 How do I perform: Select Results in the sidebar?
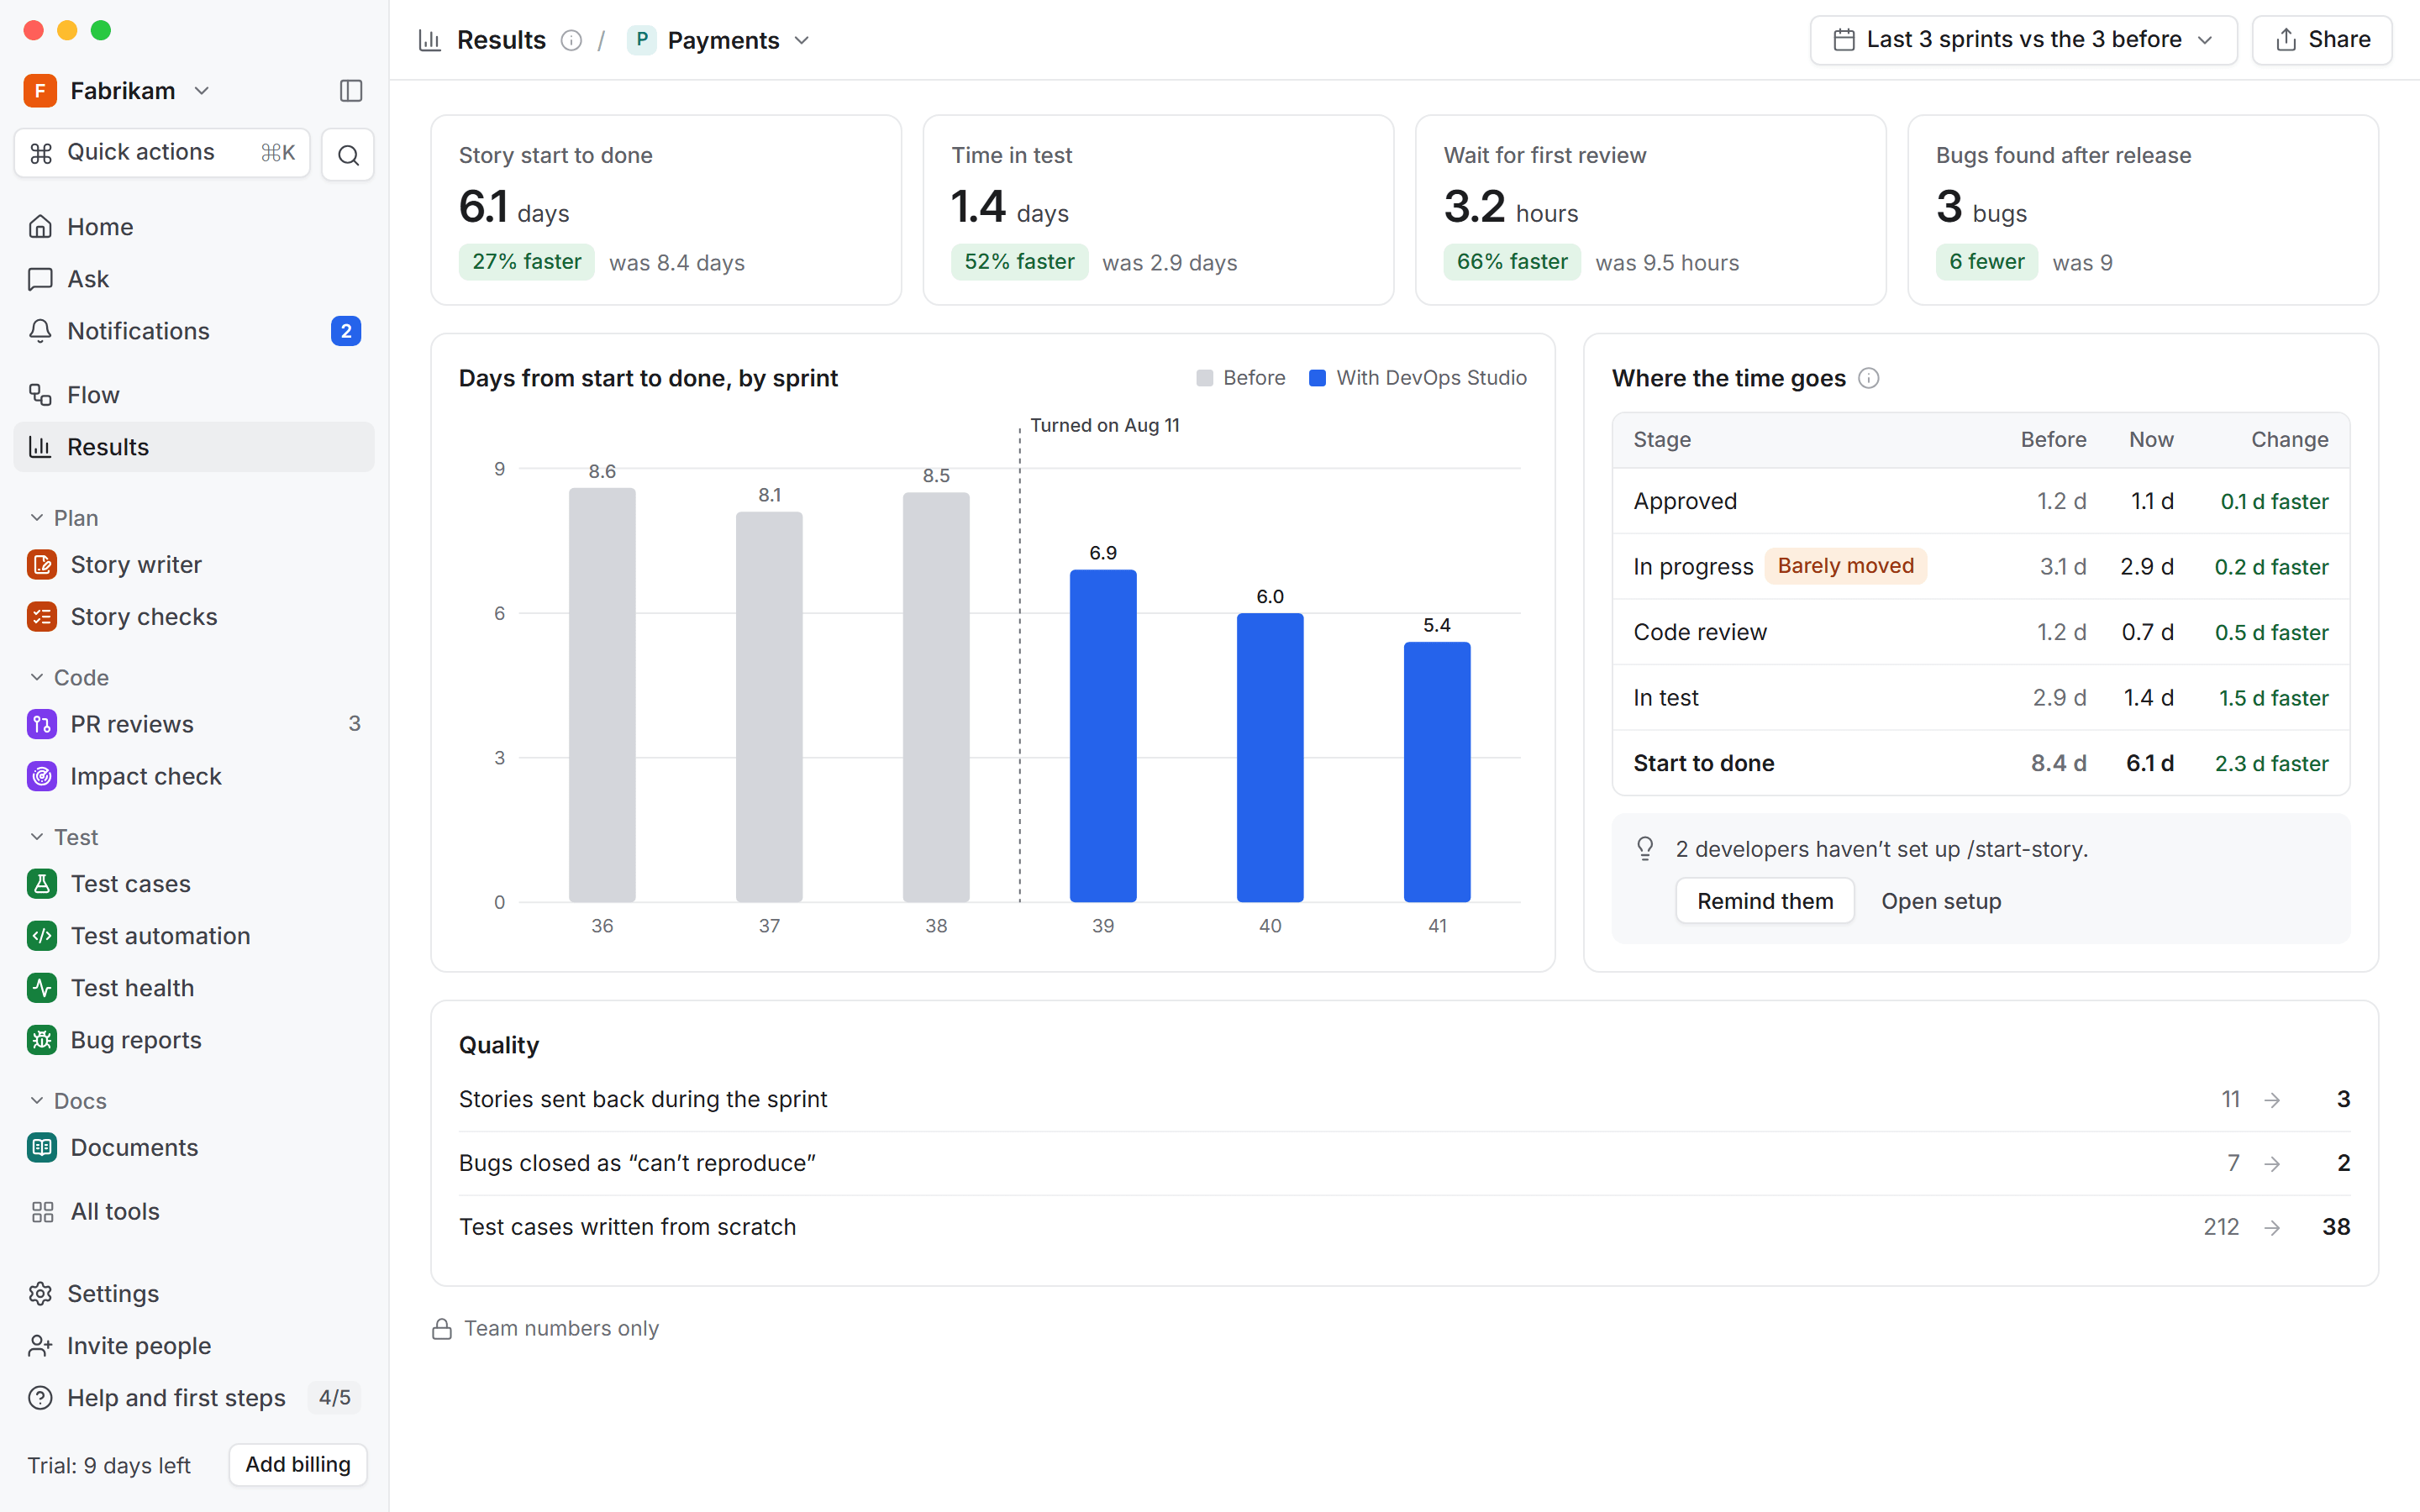(194, 447)
